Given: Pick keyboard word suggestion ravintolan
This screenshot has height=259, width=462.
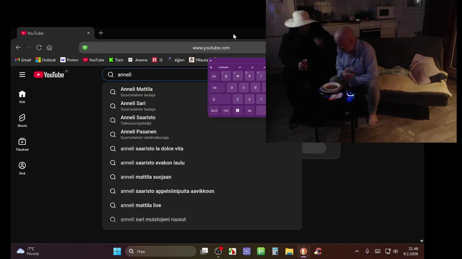Looking at the screenshot, I should coord(223,67).
